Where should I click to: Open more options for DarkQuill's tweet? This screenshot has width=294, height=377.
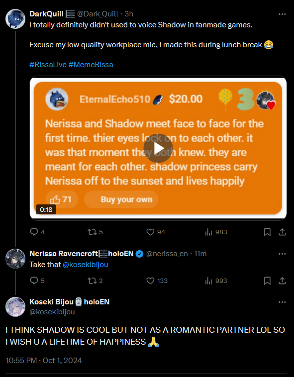click(x=282, y=14)
